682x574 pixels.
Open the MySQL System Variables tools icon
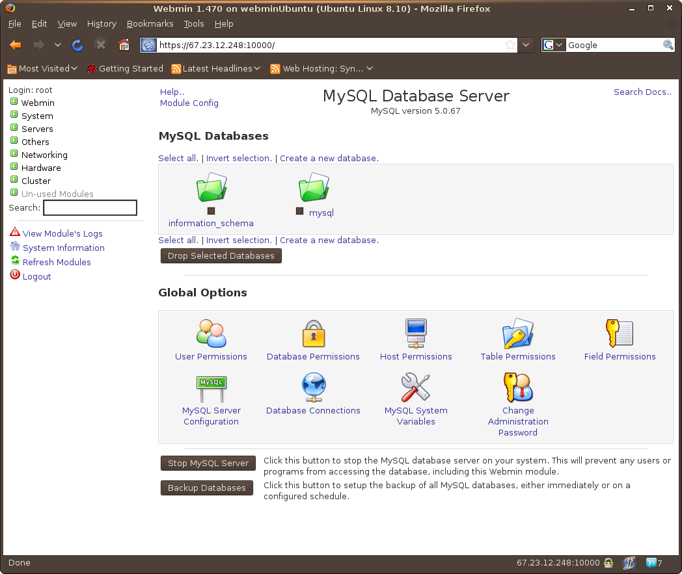(x=416, y=387)
